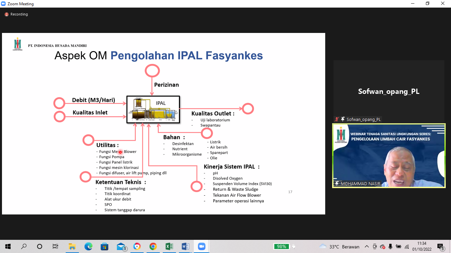Open Wi-Fi network tray icon
This screenshot has height=253, width=451.
click(407, 246)
